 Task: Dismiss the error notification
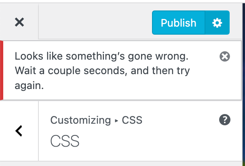click(x=225, y=56)
